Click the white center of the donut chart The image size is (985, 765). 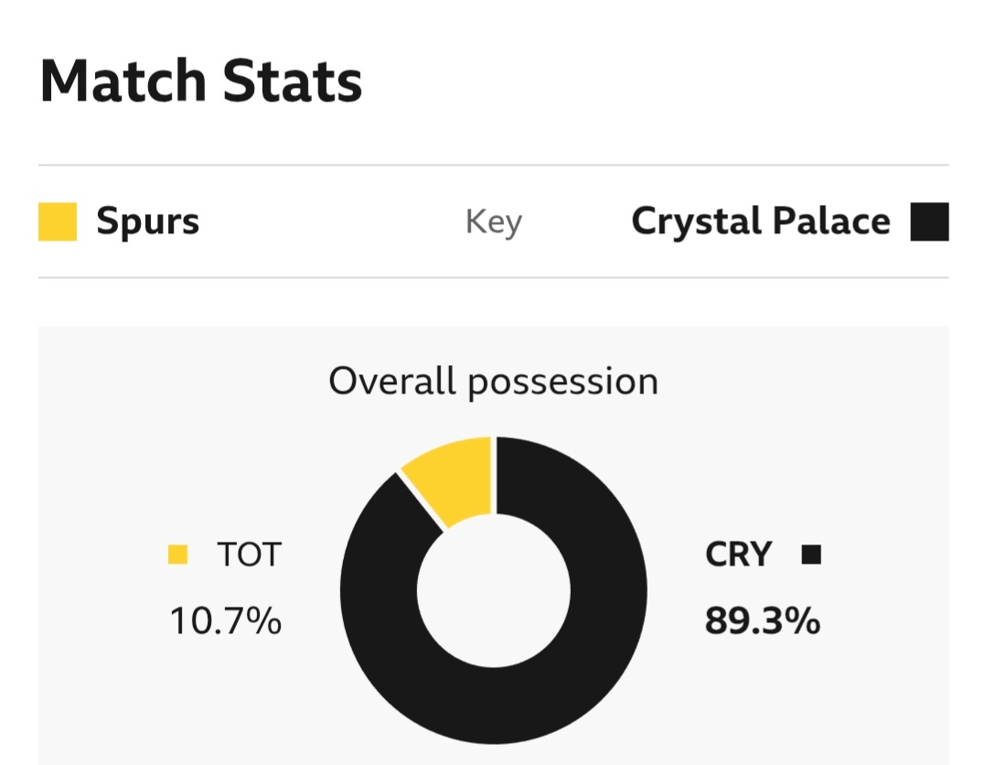pyautogui.click(x=494, y=590)
